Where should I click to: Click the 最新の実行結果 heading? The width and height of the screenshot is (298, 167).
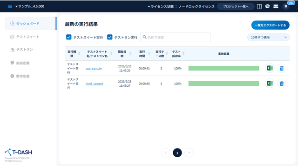[x=81, y=24]
